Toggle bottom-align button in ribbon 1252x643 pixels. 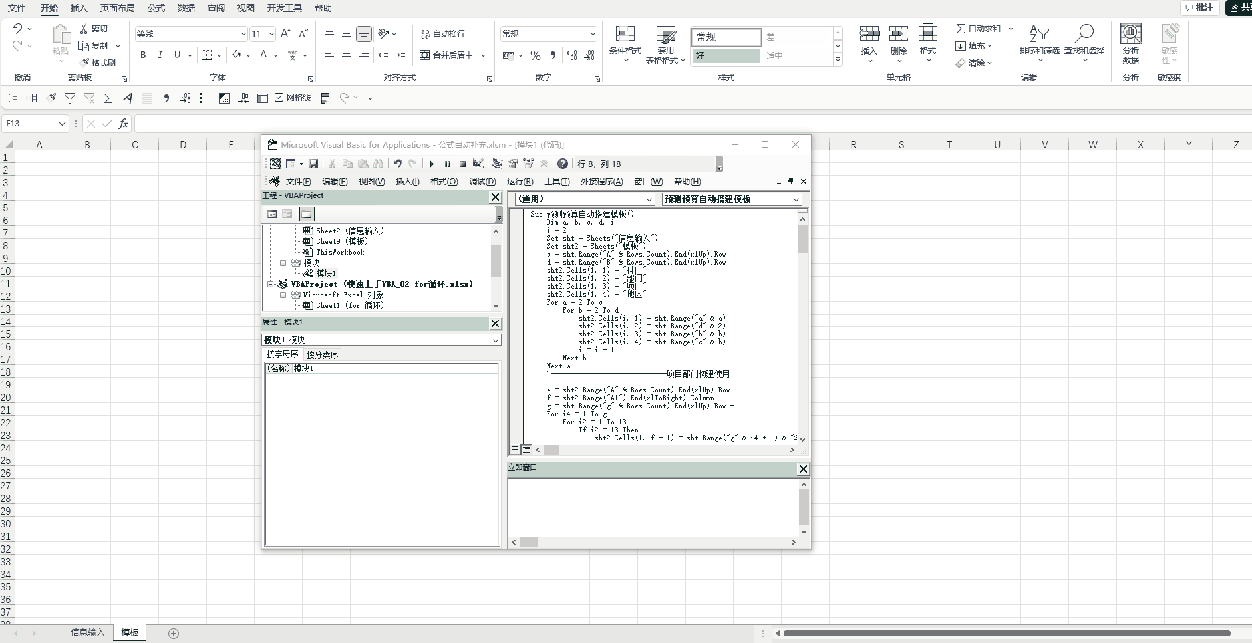click(364, 34)
